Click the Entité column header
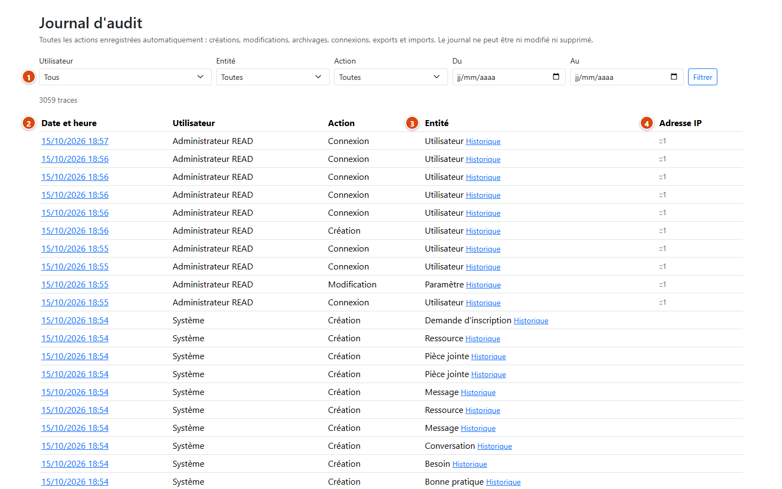The height and width of the screenshot is (489, 782). pos(437,123)
